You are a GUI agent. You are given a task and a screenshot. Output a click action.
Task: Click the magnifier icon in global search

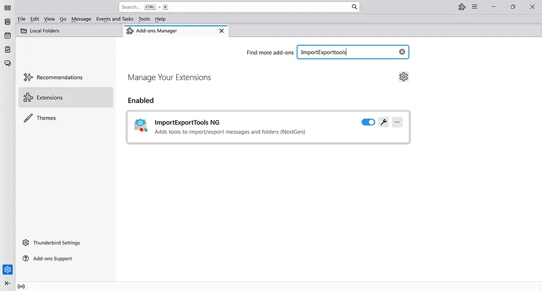[x=354, y=7]
